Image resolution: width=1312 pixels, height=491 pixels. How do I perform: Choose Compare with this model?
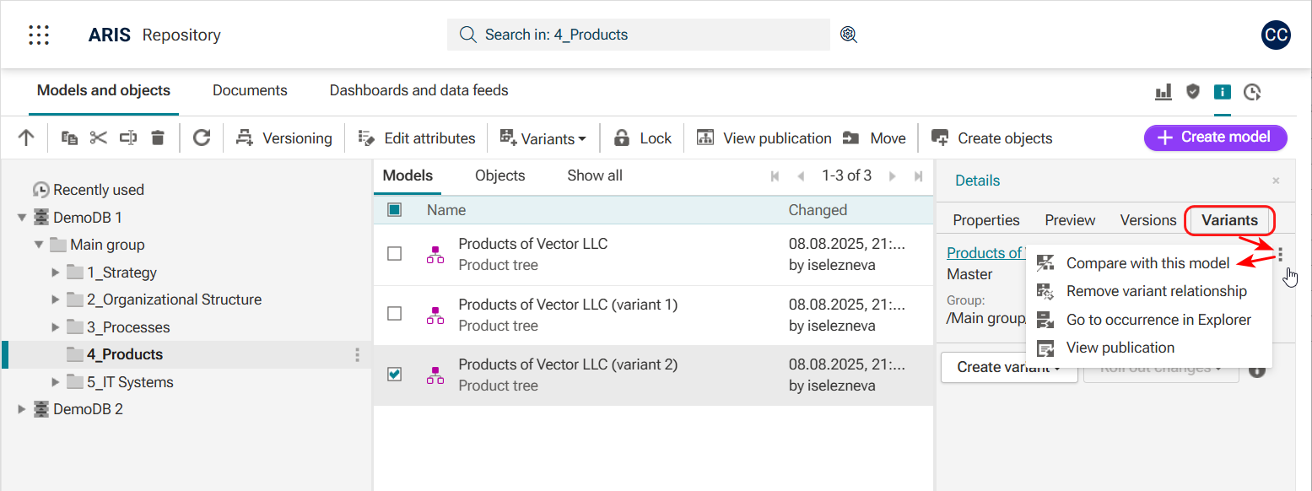1147,263
